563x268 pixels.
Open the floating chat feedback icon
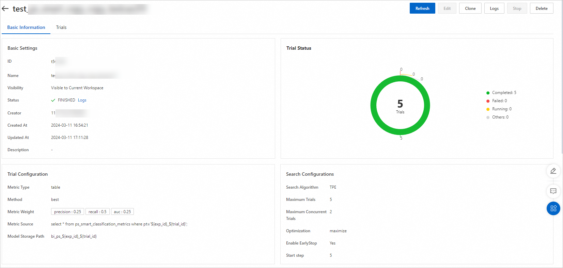553,191
